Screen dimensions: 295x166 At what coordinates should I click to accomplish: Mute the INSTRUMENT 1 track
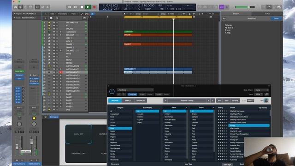coord(54,69)
